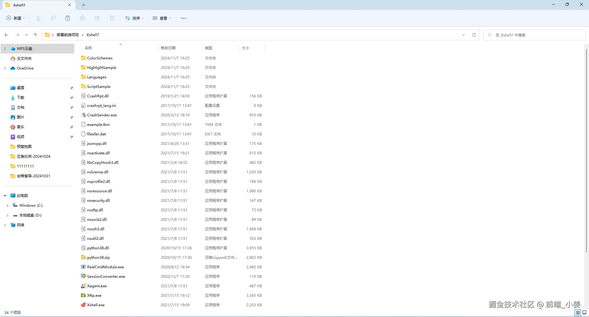Click the Cut scissors icon in toolbar
This screenshot has height=317, width=589.
pyautogui.click(x=38, y=18)
